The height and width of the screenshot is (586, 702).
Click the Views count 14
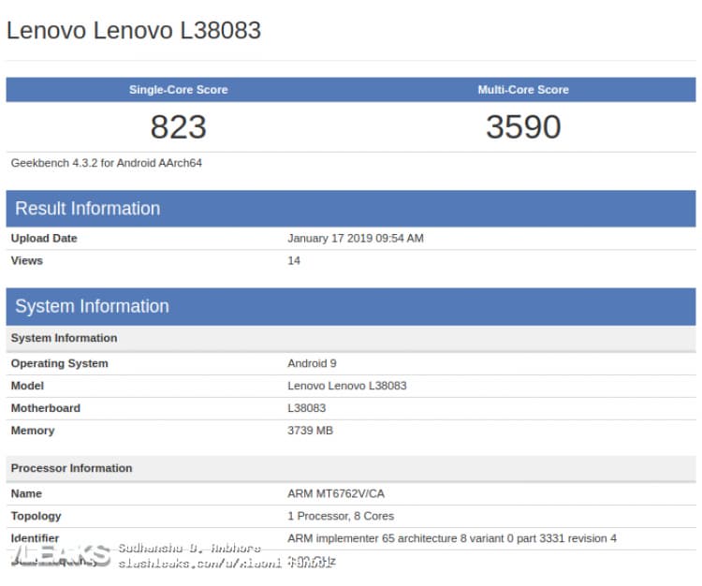[x=294, y=260]
